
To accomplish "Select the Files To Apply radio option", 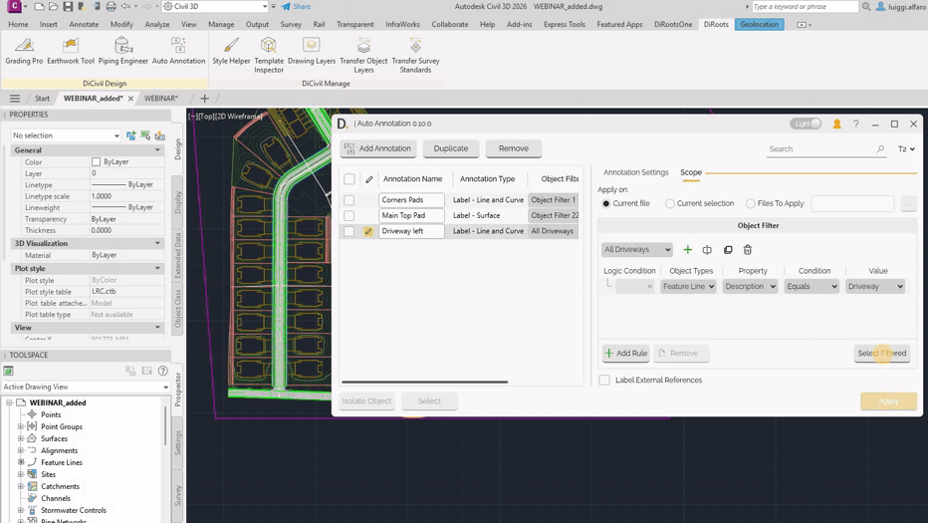I will 751,203.
